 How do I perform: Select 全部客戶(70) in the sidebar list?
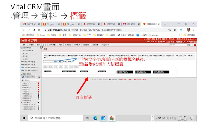[x=27, y=83]
